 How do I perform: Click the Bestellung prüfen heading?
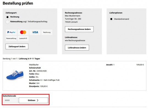(x=18, y=3)
